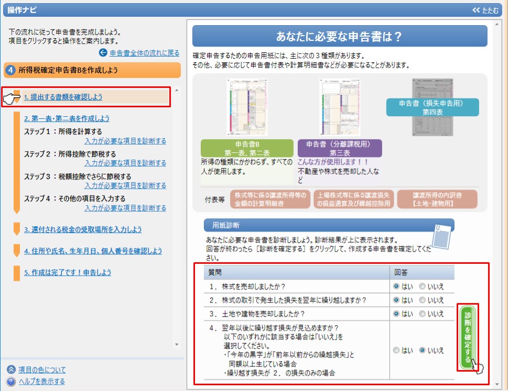
Task: Select いいえ for 土地や建物を売却しましたか
Action: pyautogui.click(x=422, y=314)
